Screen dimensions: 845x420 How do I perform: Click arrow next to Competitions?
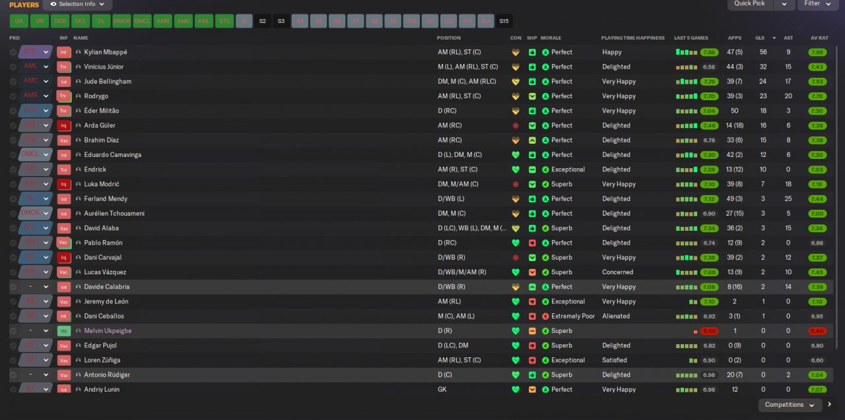pyautogui.click(x=830, y=405)
